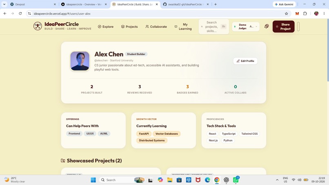Click the Active Collabs stat
The height and width of the screenshot is (185, 329).
tap(236, 89)
